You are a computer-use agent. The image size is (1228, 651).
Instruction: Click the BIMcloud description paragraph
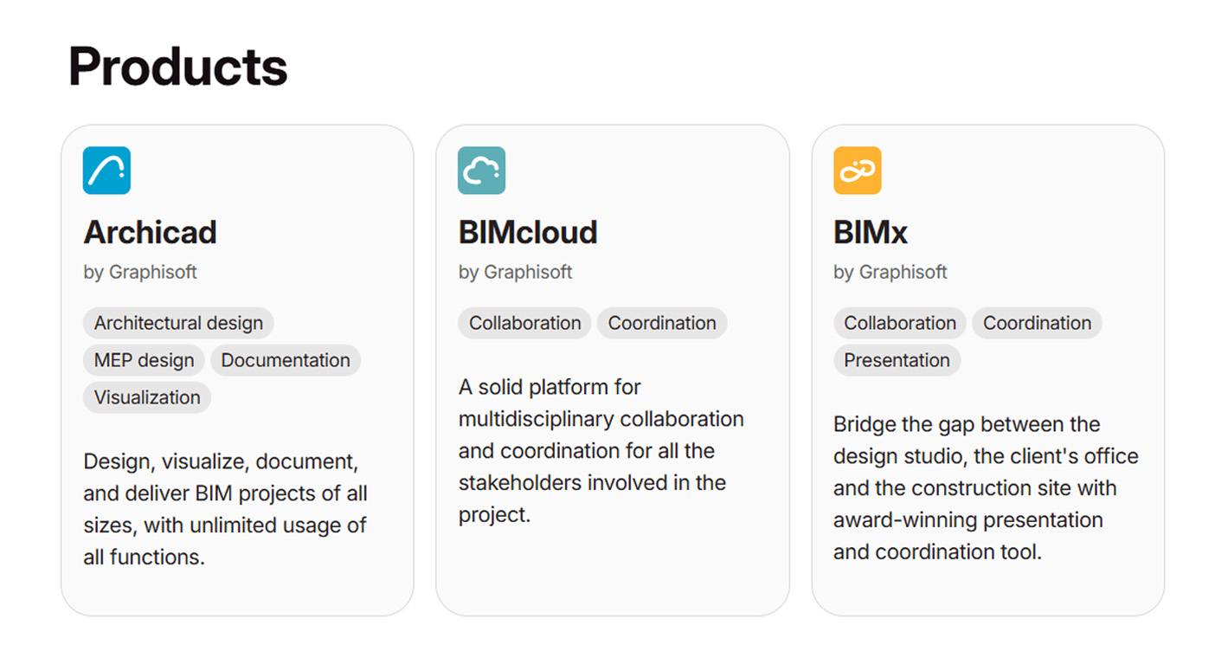(601, 451)
